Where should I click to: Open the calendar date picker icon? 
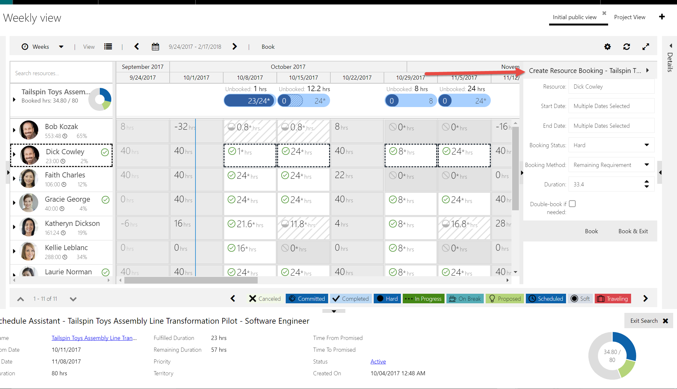155,47
